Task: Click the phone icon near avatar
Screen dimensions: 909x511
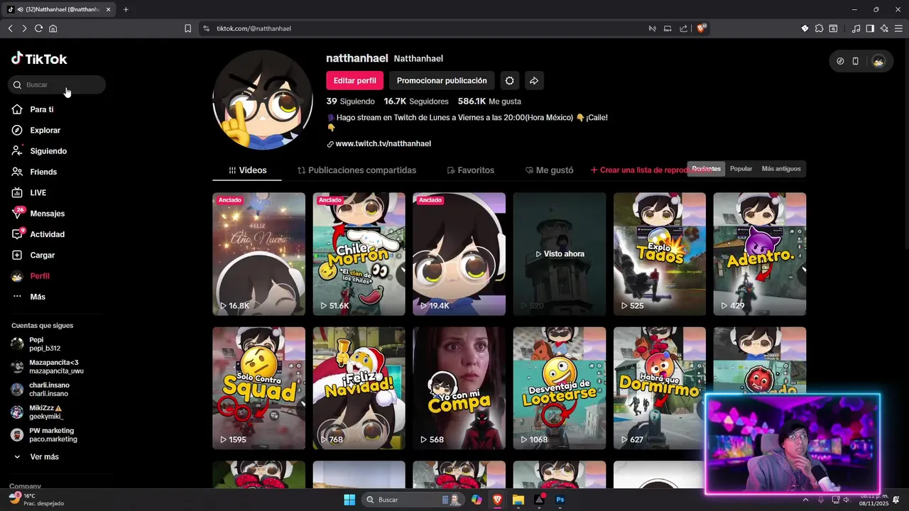Action: click(x=856, y=61)
